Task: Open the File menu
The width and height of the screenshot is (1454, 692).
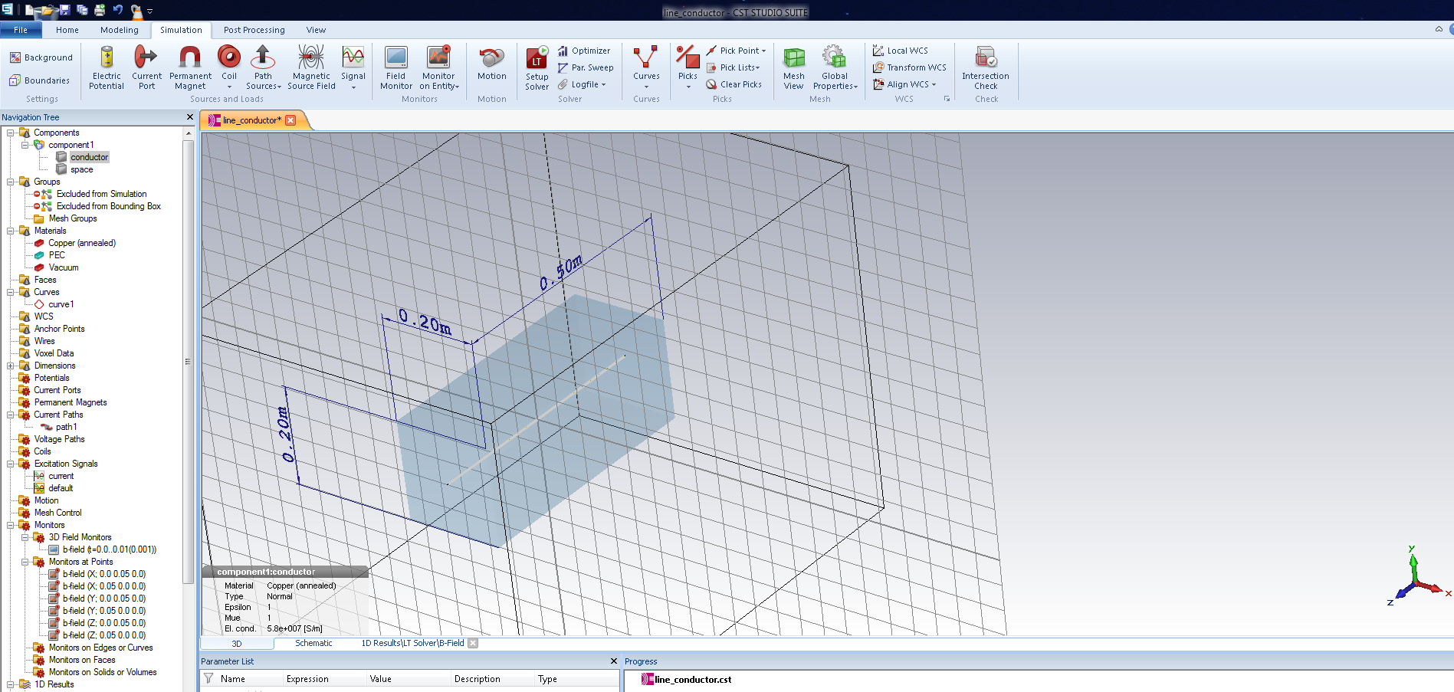Action: (x=21, y=30)
